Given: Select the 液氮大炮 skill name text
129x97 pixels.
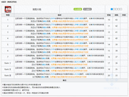Looking at the screenshot, I should [37, 9].
